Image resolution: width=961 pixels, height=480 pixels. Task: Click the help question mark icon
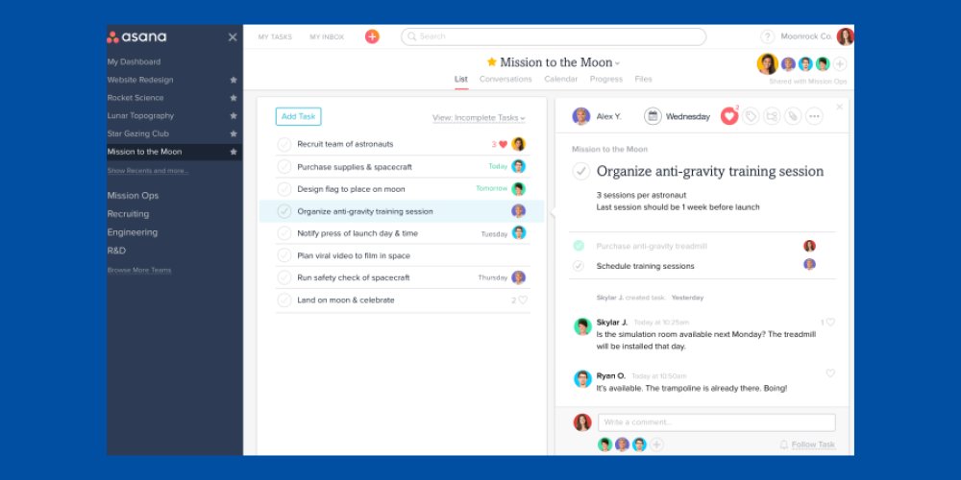(767, 36)
